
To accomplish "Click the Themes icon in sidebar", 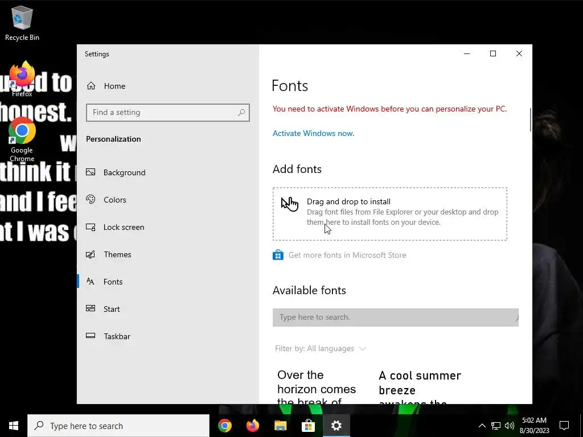I will 91,254.
